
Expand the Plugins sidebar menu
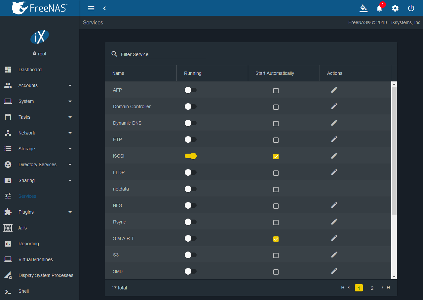coord(40,212)
